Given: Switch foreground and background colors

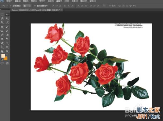Looking at the screenshot, I should point(7,55).
